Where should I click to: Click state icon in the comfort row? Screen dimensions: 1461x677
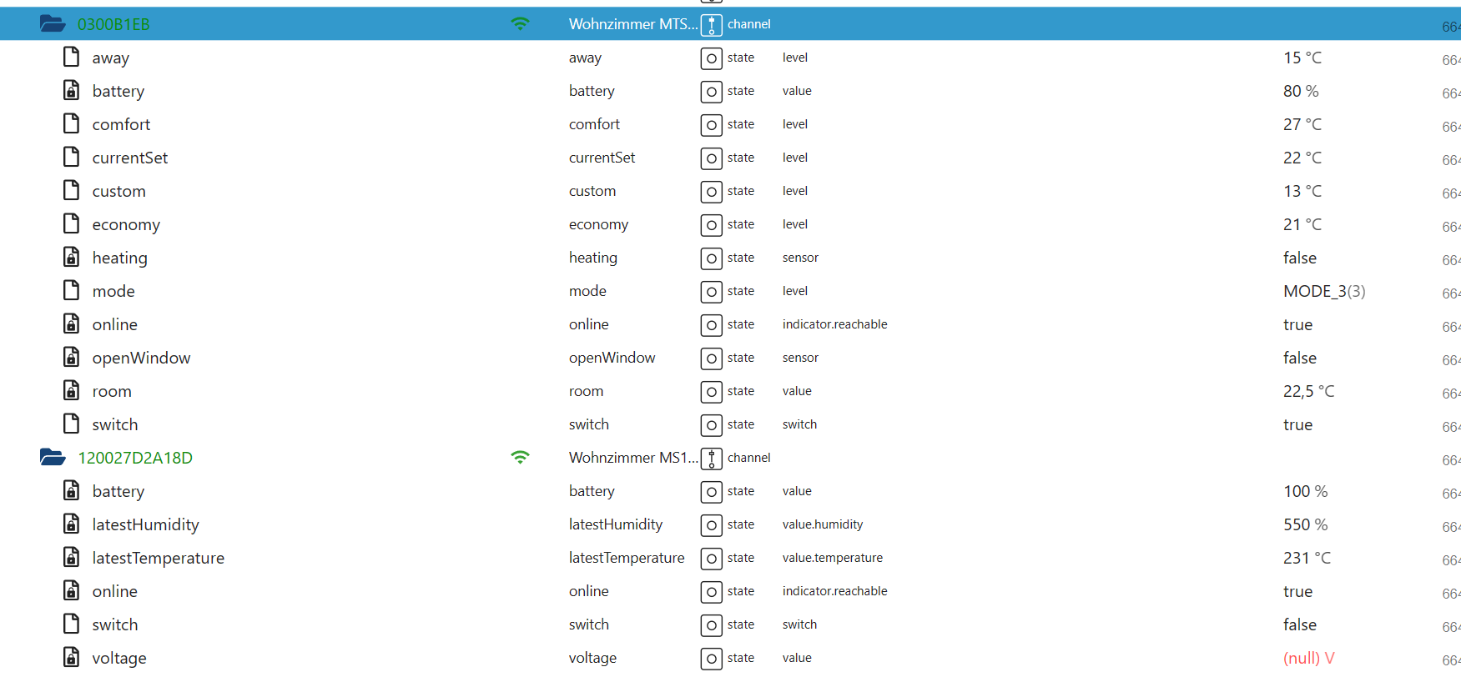pos(711,125)
